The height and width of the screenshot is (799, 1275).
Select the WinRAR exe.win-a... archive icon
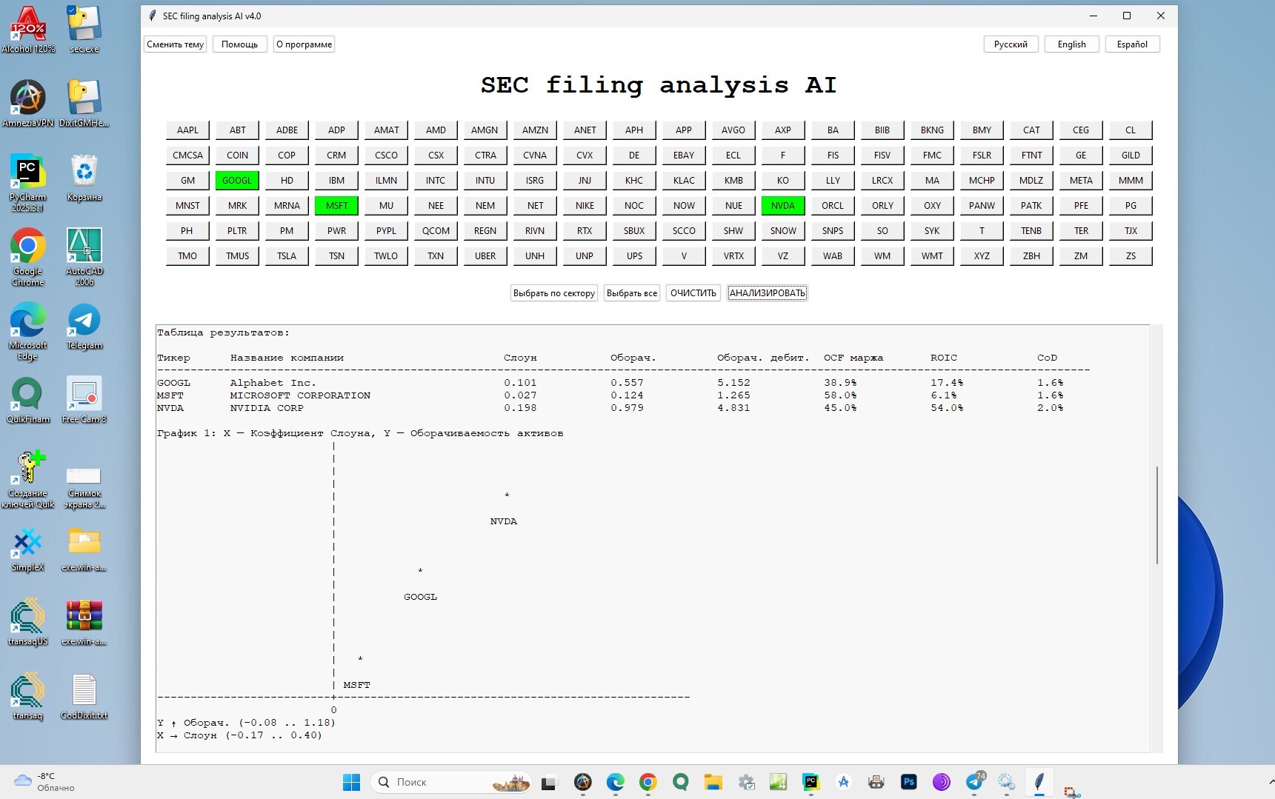pyautogui.click(x=84, y=622)
